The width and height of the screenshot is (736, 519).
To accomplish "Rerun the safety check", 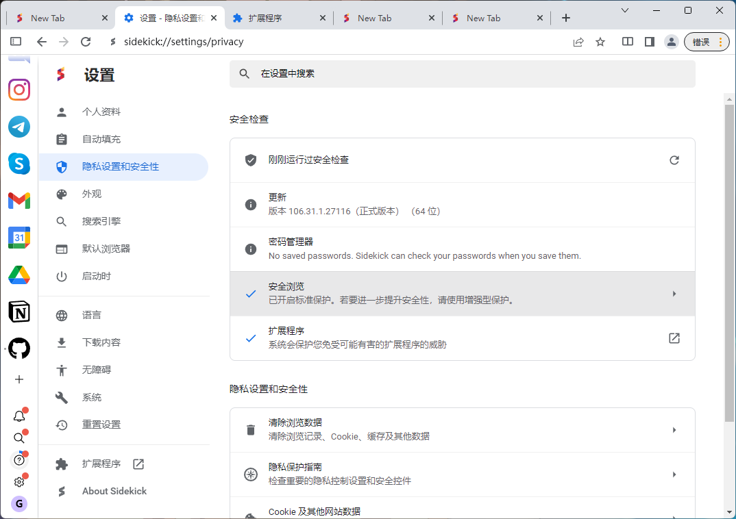I will click(674, 160).
